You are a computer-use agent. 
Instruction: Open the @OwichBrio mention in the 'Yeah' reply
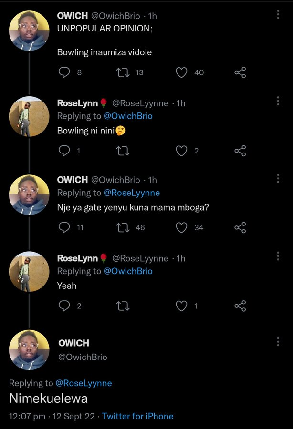[128, 271]
